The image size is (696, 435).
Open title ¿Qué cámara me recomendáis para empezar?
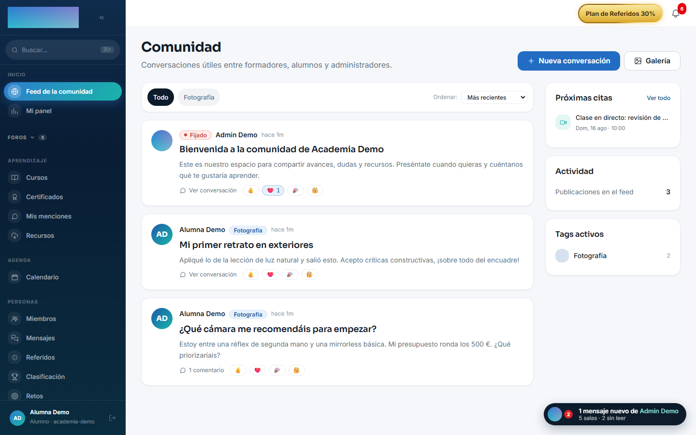[x=278, y=329]
